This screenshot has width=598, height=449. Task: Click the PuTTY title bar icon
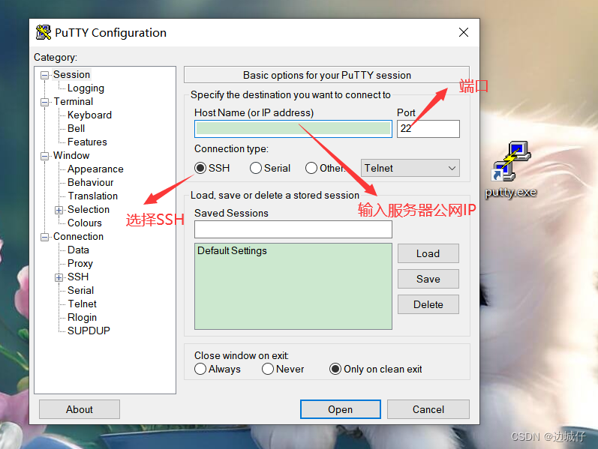coord(43,32)
